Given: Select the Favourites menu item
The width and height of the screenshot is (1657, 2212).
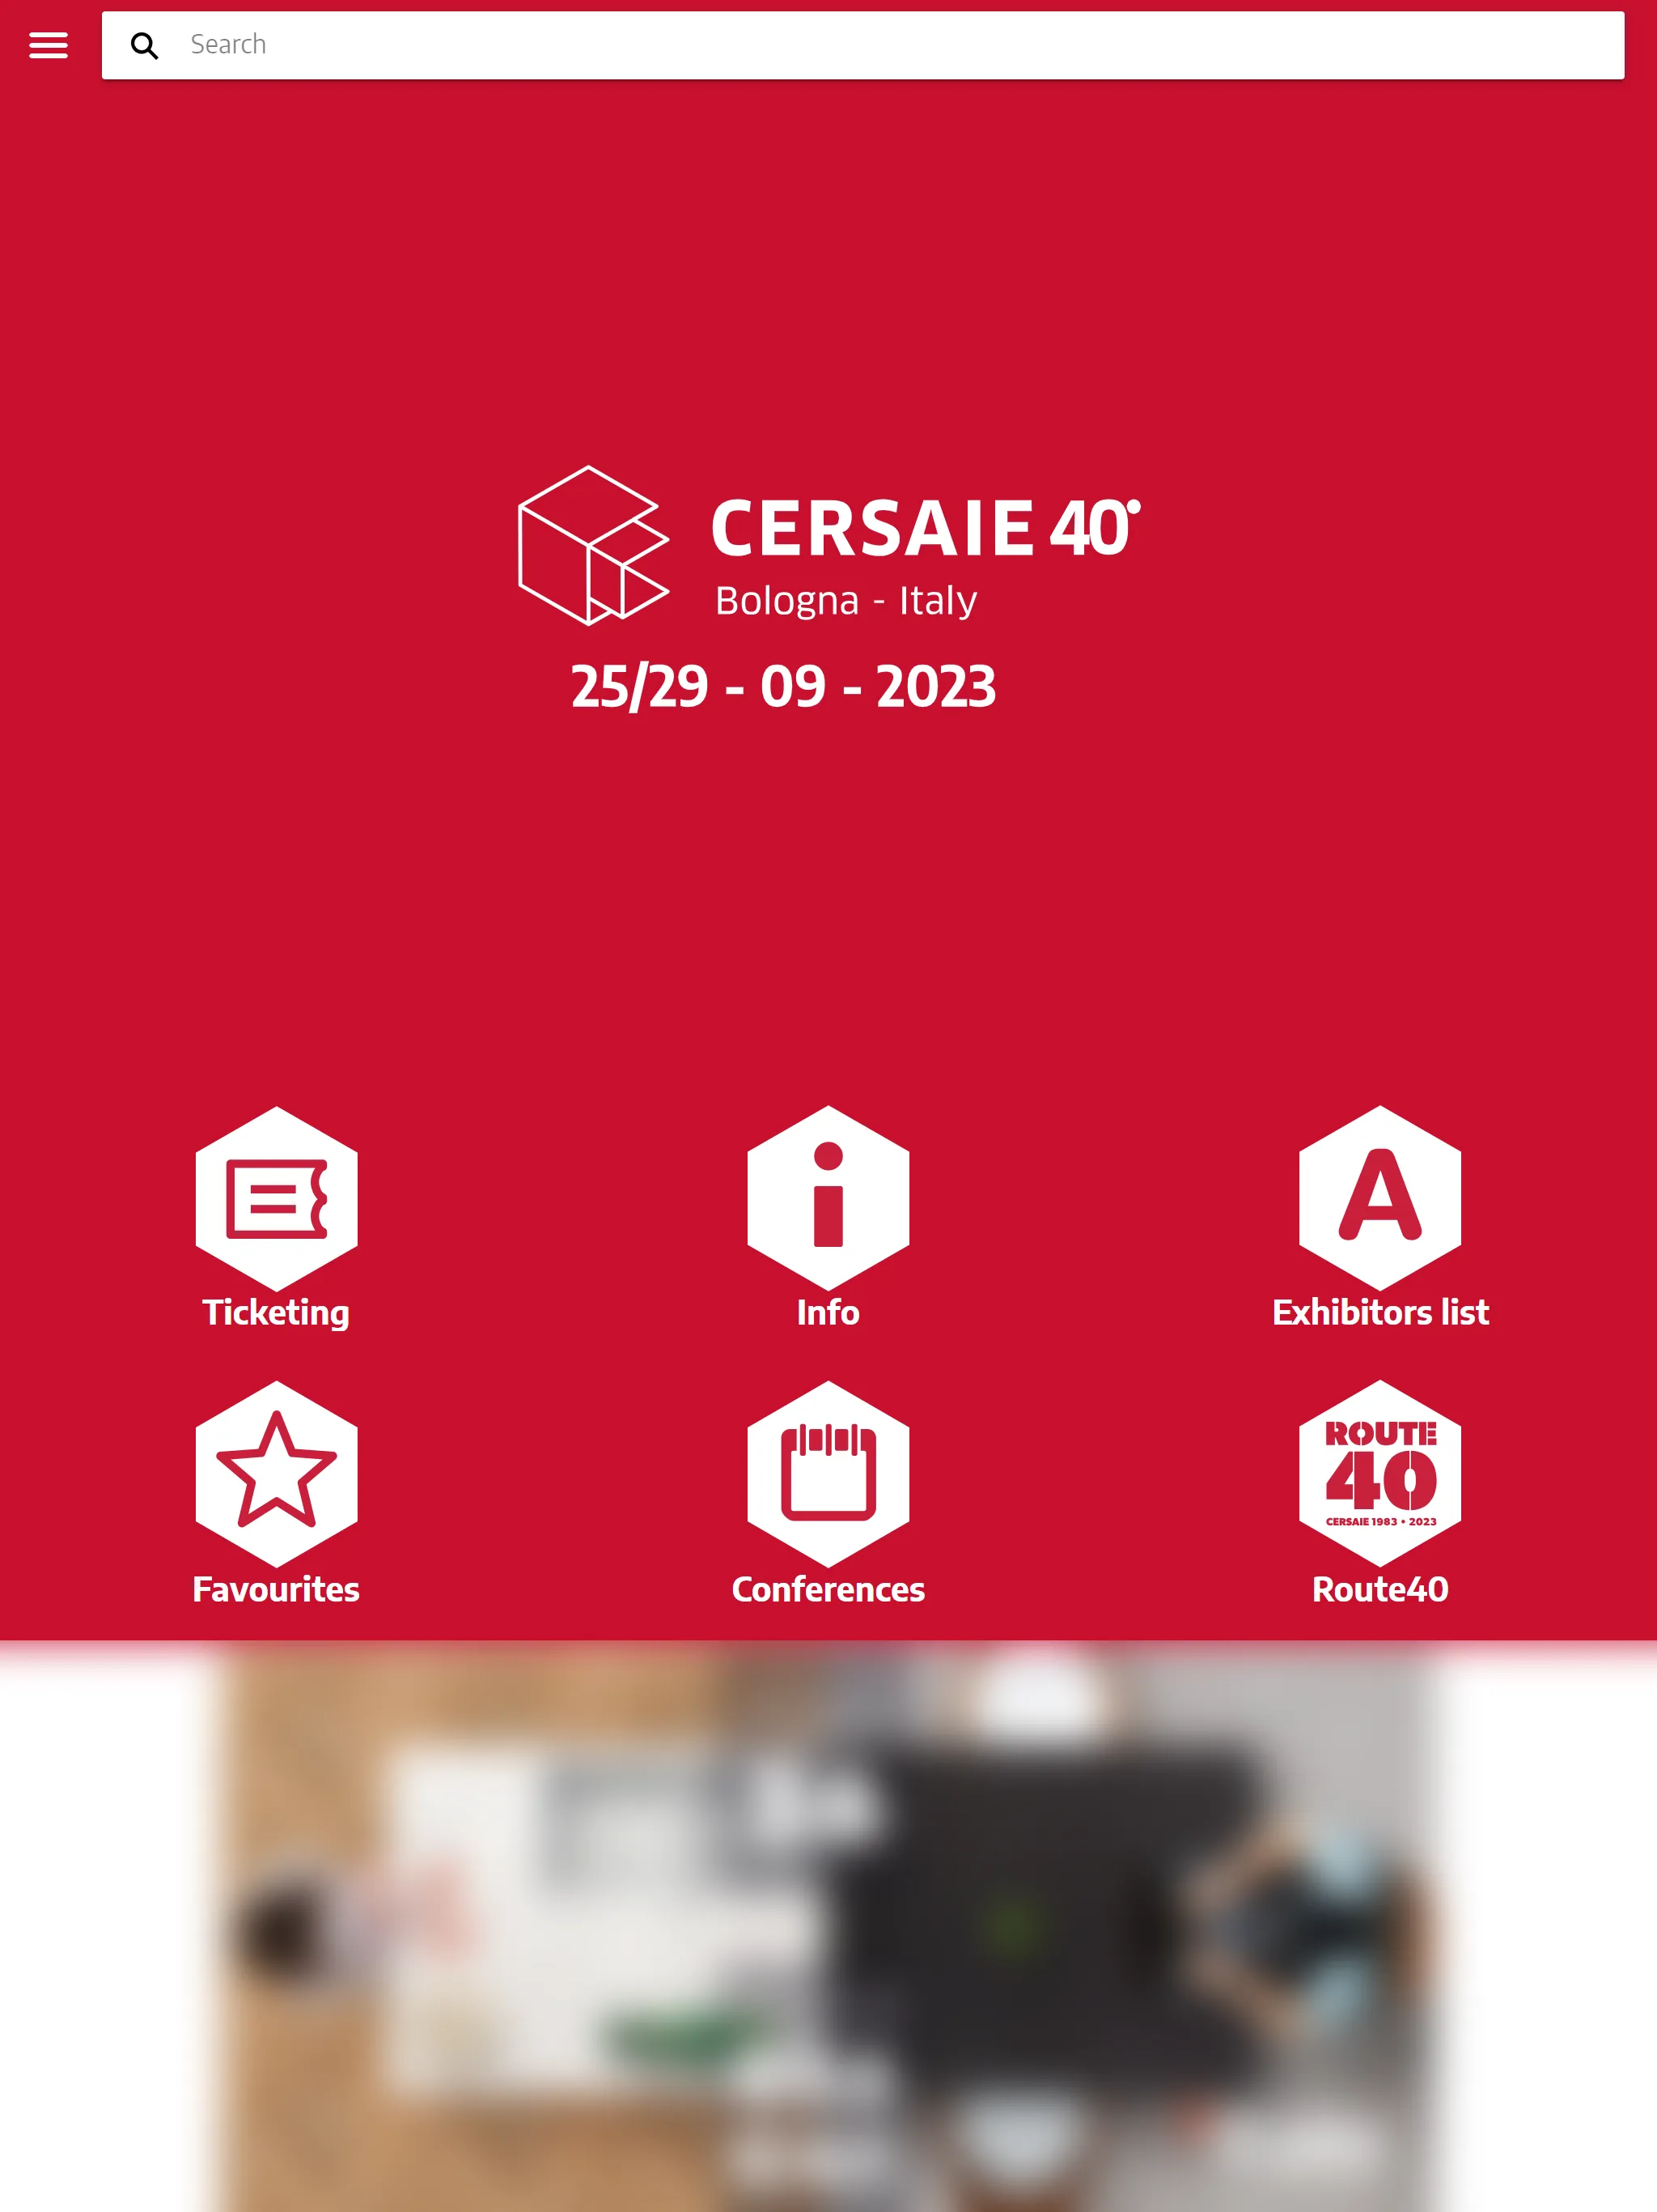Looking at the screenshot, I should 275,1495.
